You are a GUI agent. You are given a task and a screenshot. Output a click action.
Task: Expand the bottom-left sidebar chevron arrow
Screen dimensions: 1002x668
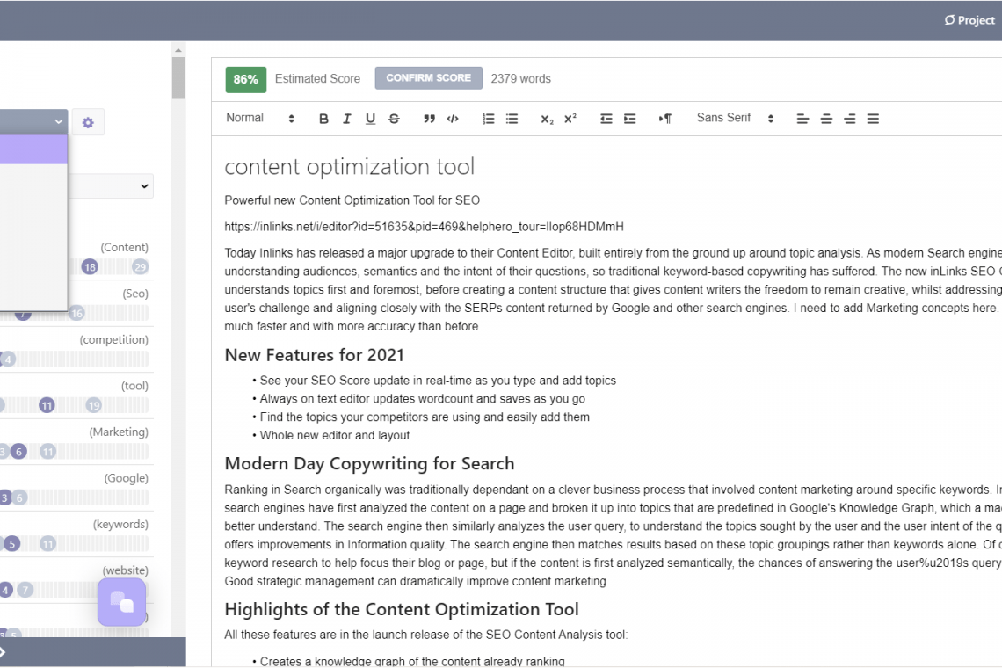point(4,653)
